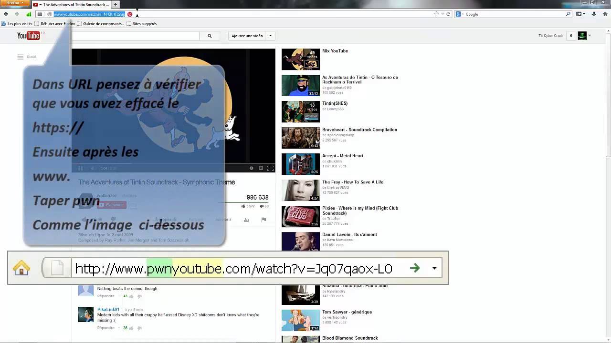
Task: Go to Firefox home page icon
Action: (x=604, y=14)
